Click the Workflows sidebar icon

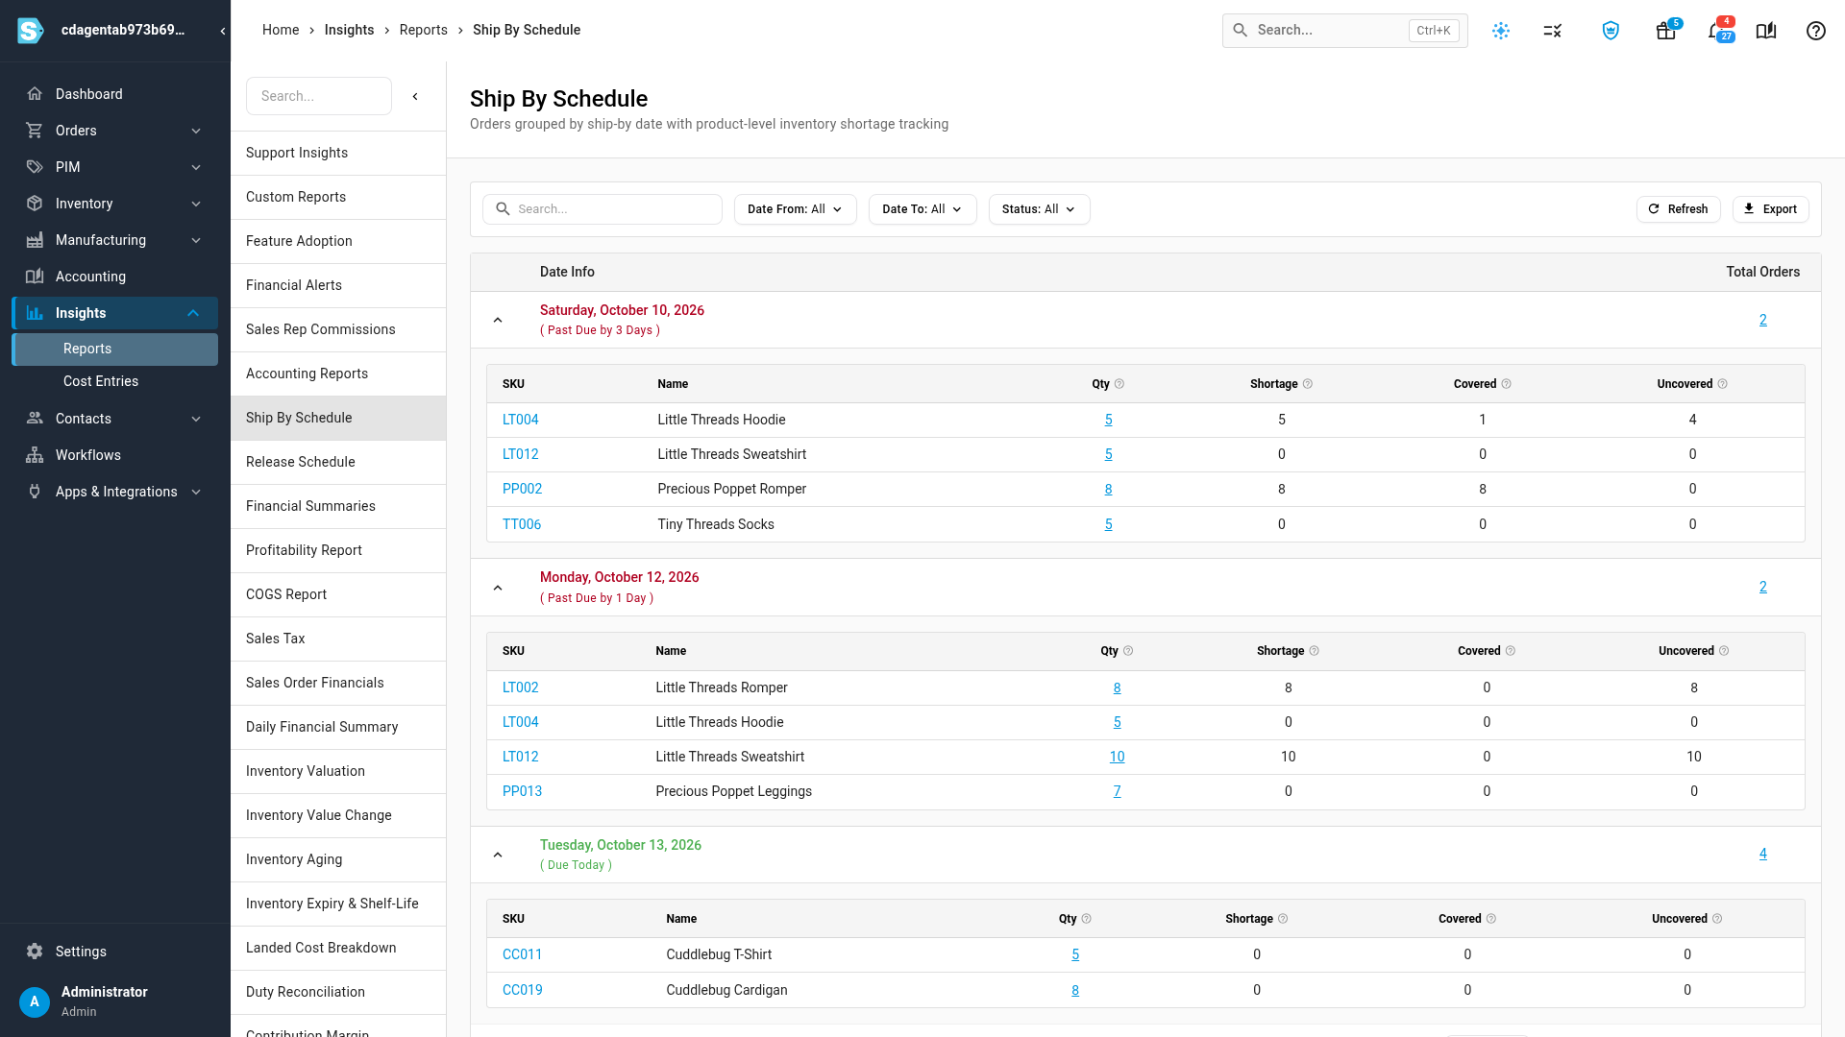click(35, 455)
